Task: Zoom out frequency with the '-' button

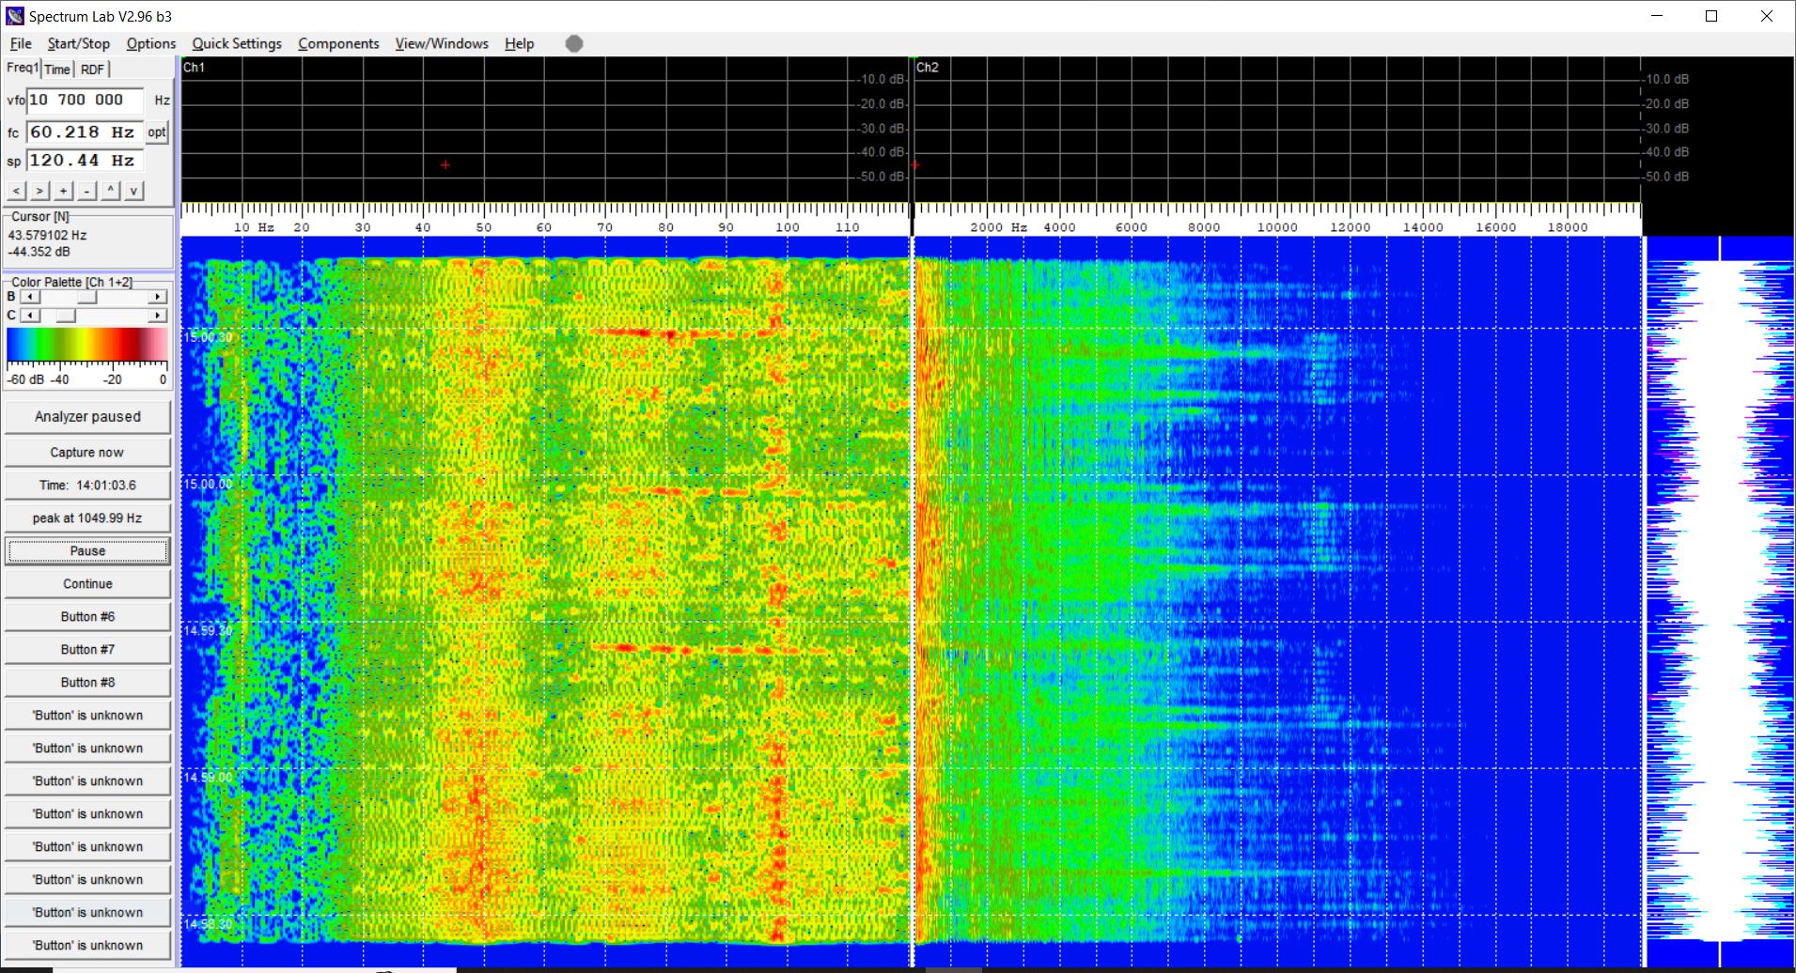Action: (x=87, y=191)
